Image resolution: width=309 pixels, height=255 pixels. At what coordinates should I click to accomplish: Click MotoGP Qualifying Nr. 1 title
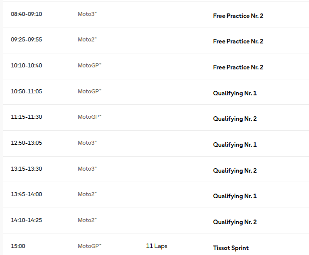point(235,93)
